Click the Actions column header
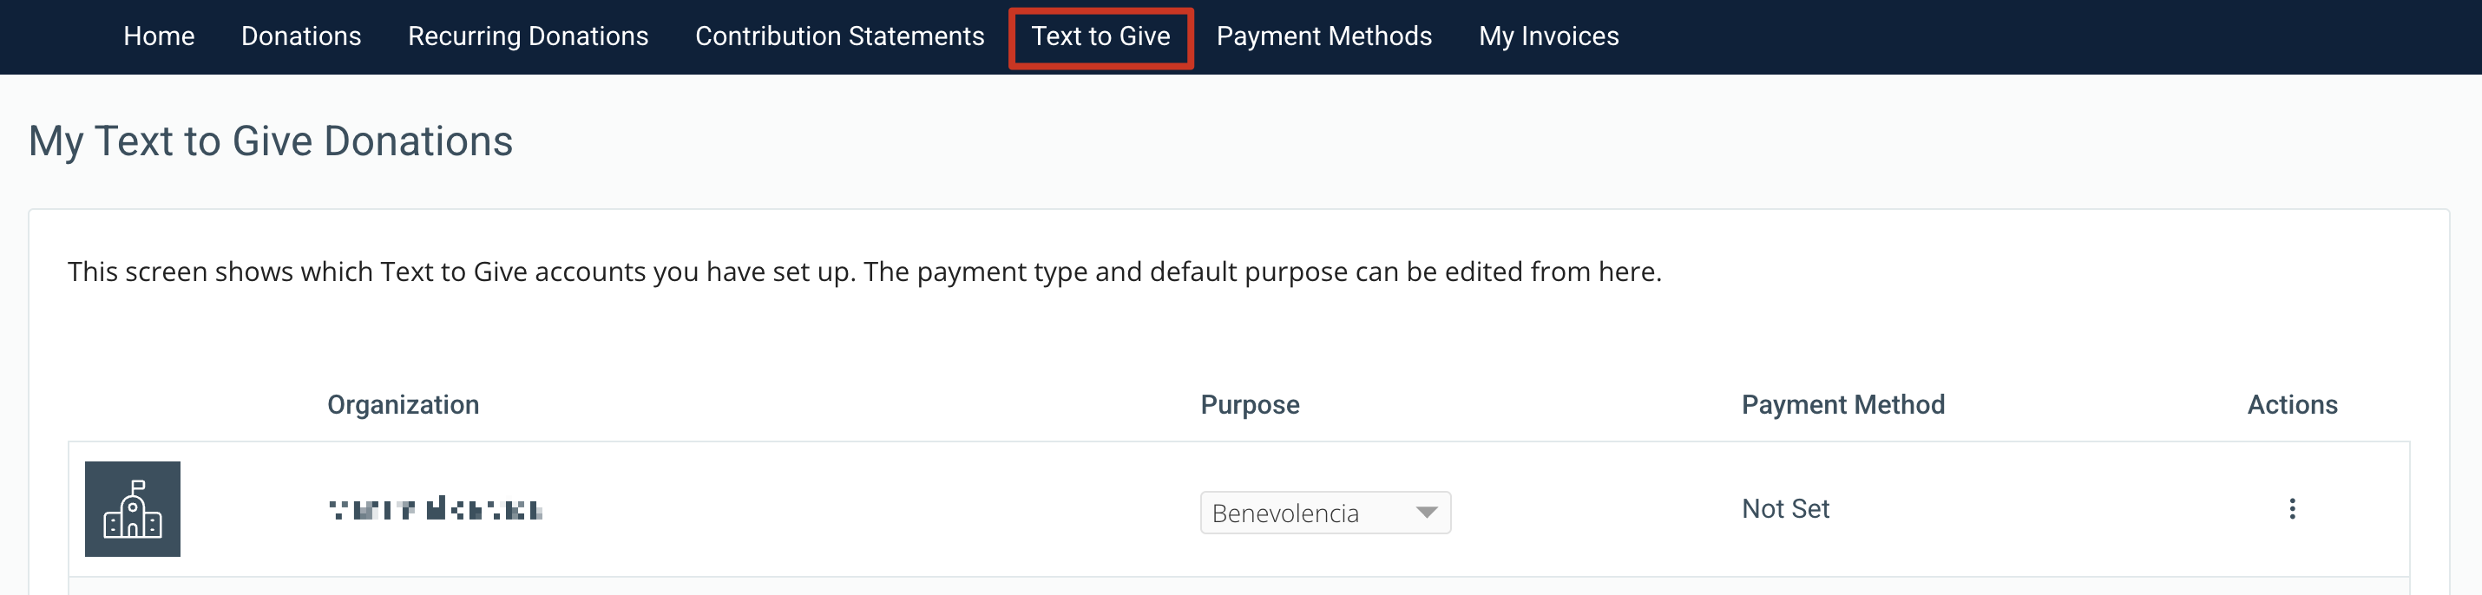The height and width of the screenshot is (595, 2482). (x=2292, y=404)
